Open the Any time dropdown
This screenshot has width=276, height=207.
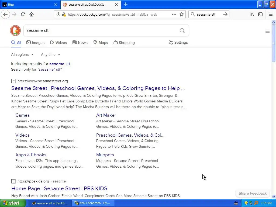click(50, 54)
